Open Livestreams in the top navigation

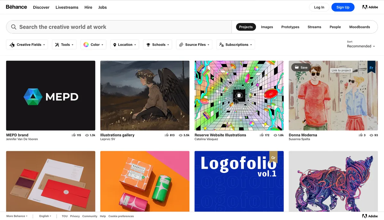67,7
